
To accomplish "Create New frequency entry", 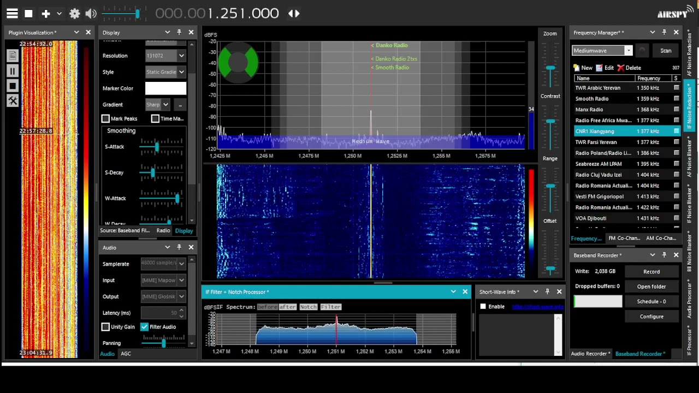I will click(583, 68).
